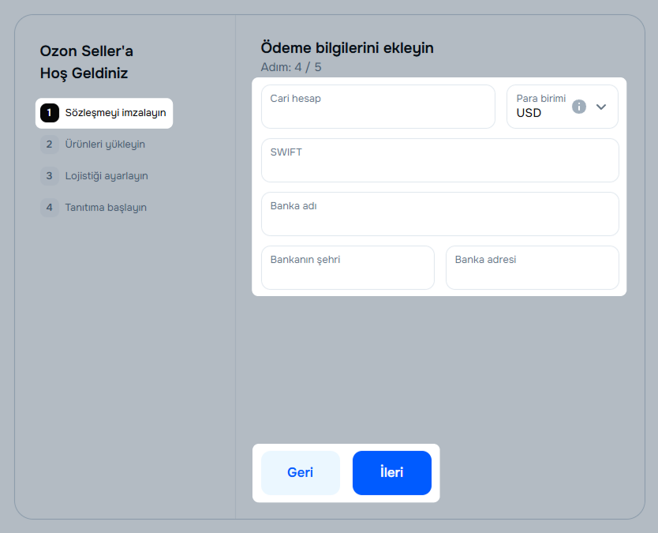Select the Para birimi USD value
This screenshot has width=658, height=533.
pyautogui.click(x=529, y=113)
